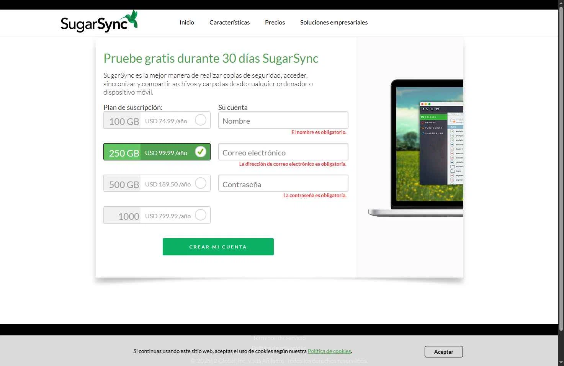Click the page vertical scrollbar
Screen dimensions: 564x366
pos(561,168)
